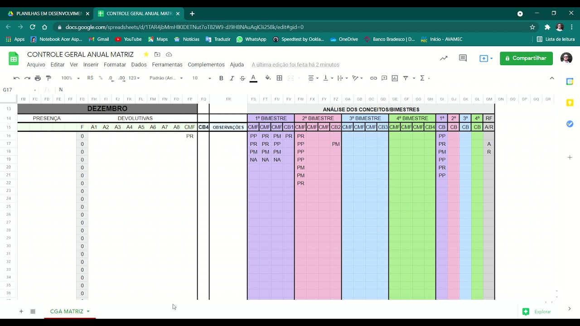Bookmark this page with the star
The height and width of the screenshot is (326, 580).
[532, 27]
